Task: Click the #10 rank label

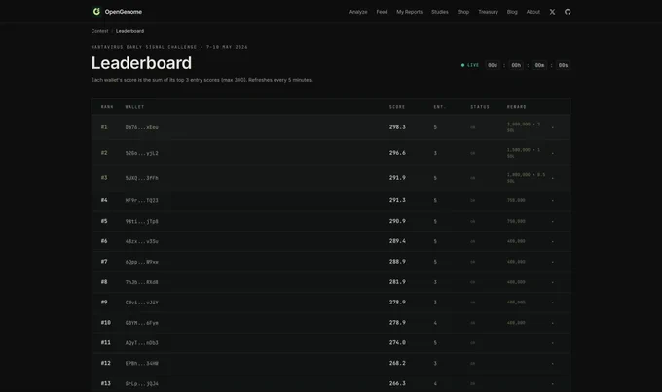Action: point(105,322)
